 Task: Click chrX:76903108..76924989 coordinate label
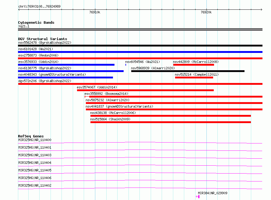39,6
